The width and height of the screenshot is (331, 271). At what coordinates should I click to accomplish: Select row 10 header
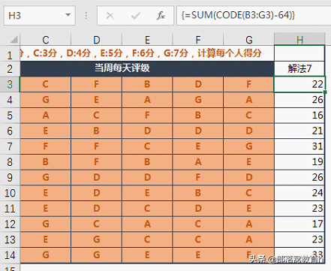[10, 193]
